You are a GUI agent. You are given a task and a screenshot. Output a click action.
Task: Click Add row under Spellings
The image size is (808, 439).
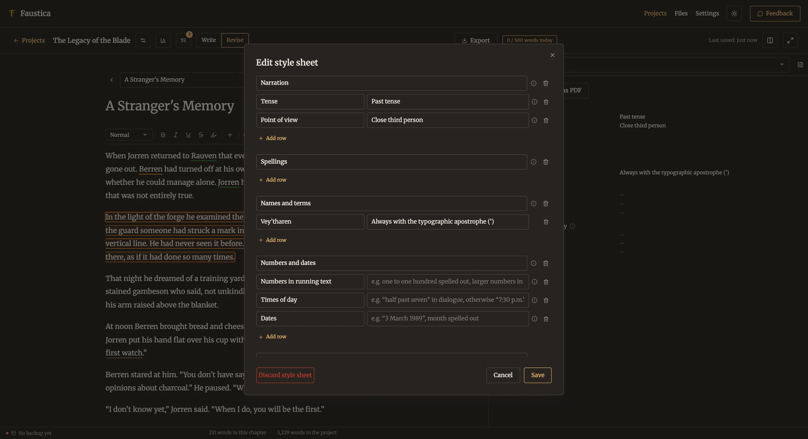point(273,180)
